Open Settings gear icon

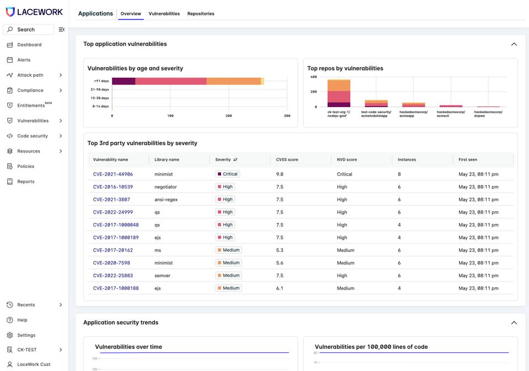tap(10, 335)
